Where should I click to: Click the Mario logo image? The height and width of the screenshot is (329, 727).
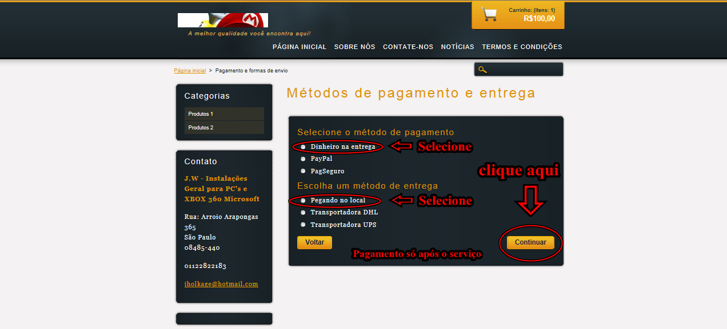[222, 21]
